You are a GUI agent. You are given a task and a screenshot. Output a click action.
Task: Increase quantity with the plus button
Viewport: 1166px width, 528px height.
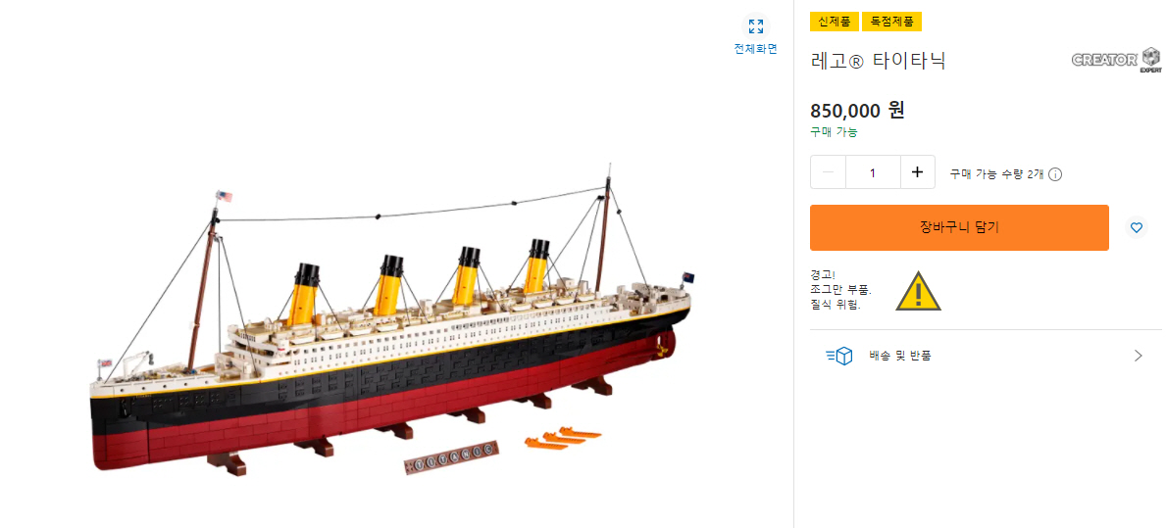point(917,172)
